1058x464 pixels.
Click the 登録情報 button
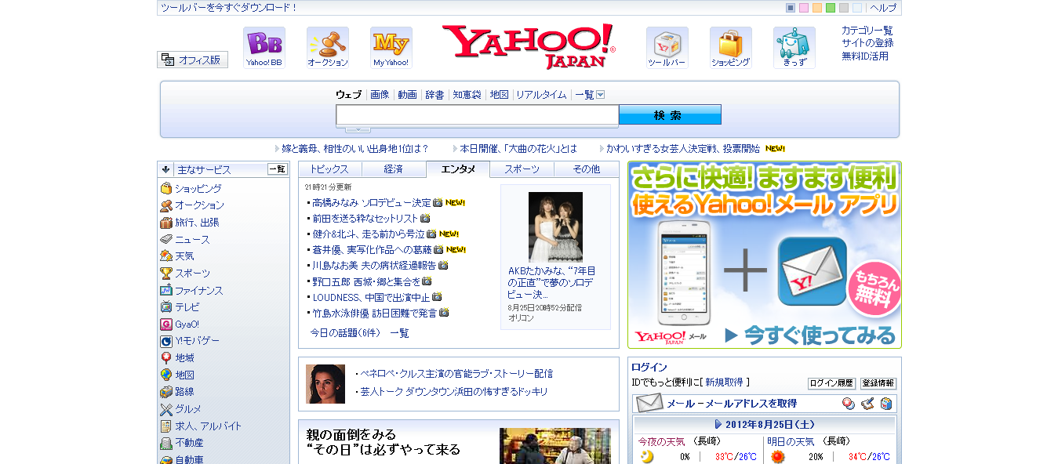(x=878, y=383)
